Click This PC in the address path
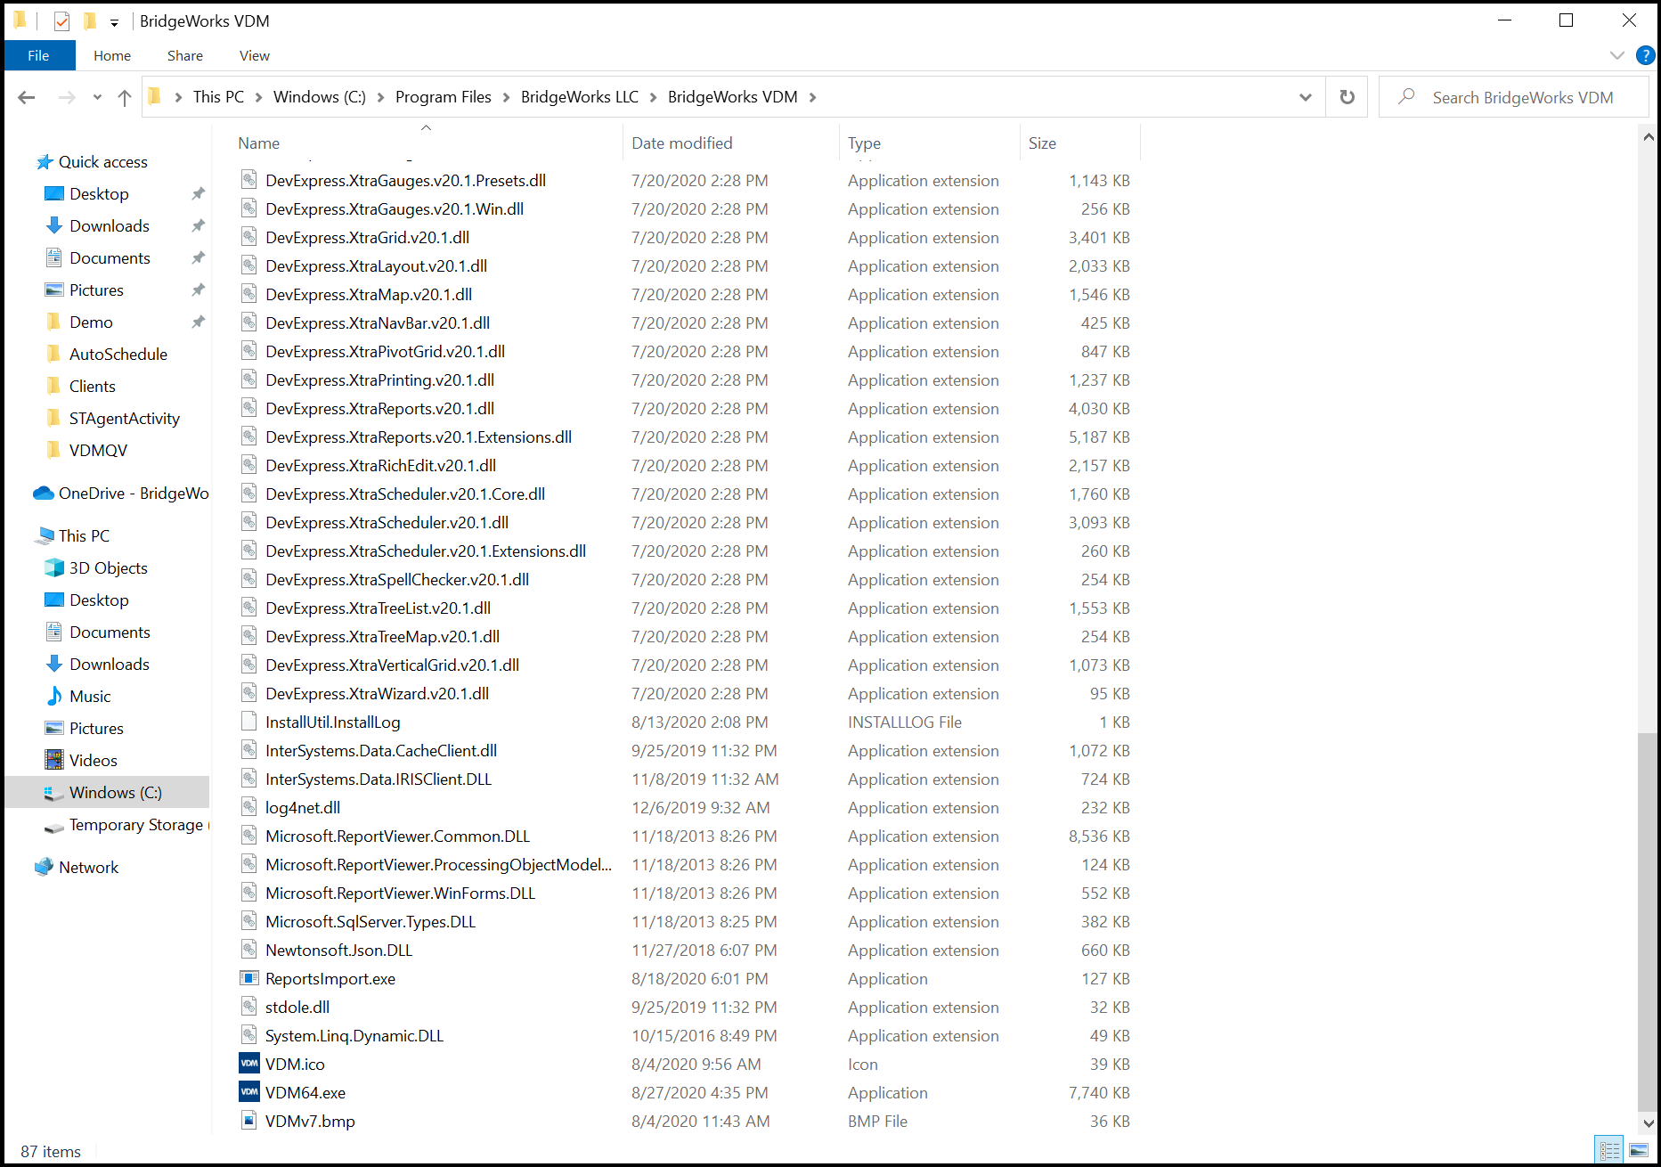Screen dimensions: 1661x1167 [x=218, y=97]
